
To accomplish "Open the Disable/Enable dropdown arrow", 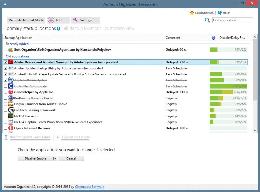I will (55, 158).
